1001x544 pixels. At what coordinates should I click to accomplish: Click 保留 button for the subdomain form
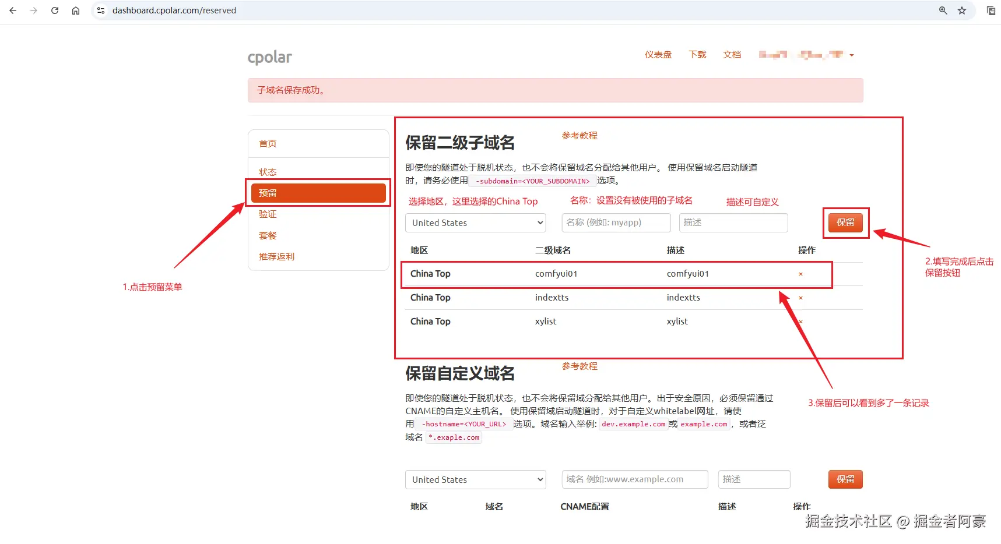[x=845, y=222]
